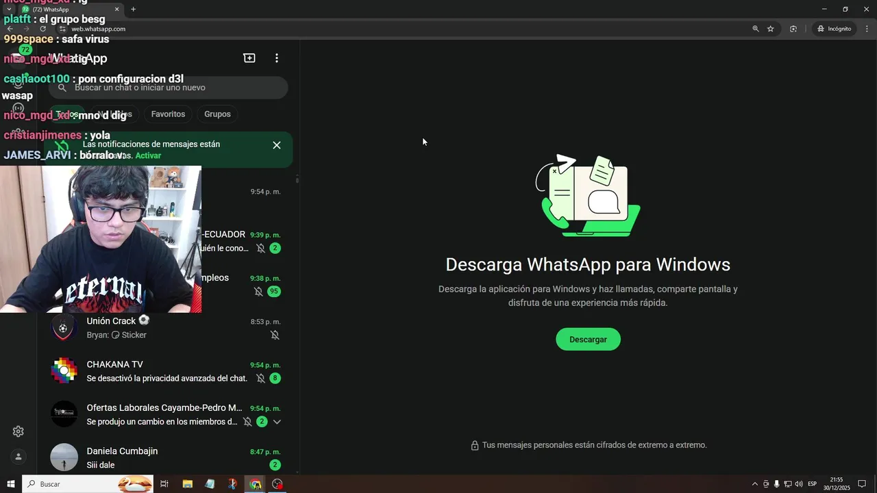Open WhatsApp settings gear in sidebar
The width and height of the screenshot is (877, 493).
[x=18, y=431]
